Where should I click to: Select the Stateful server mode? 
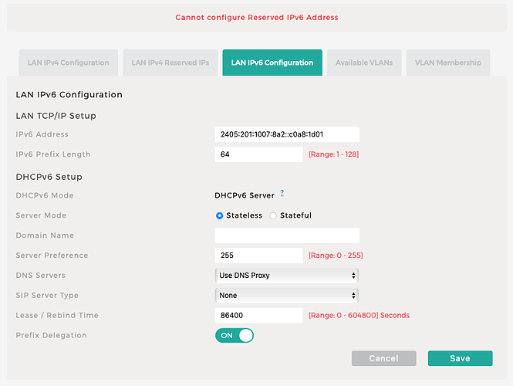click(x=273, y=215)
